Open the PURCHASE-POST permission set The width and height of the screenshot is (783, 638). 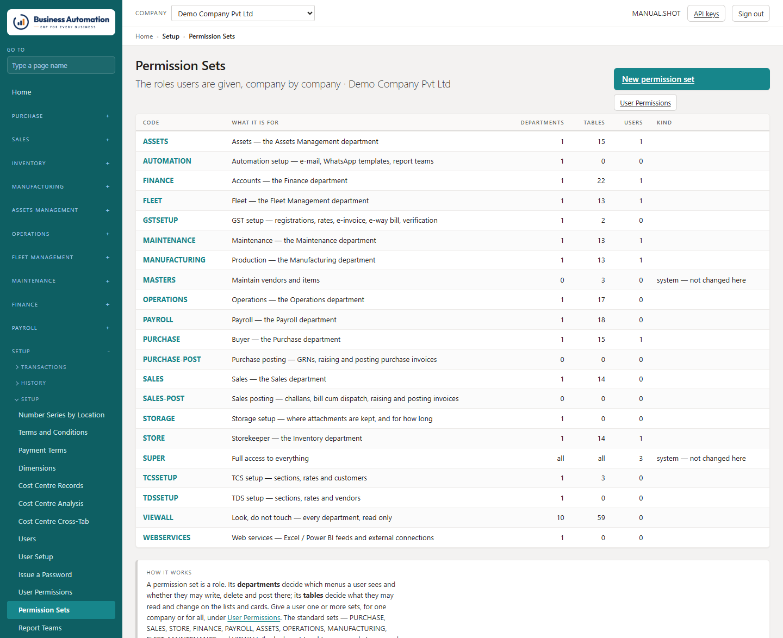[x=172, y=360]
